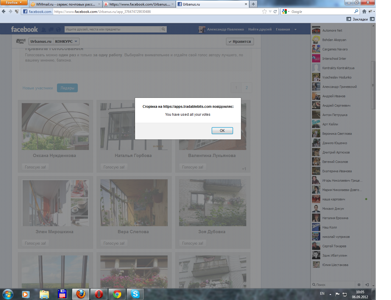Open Windows Explorer from taskbar
The image size is (391, 300).
(x=44, y=294)
